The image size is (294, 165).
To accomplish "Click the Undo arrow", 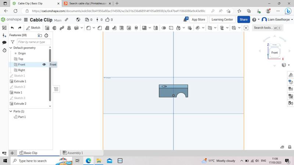I will pos(12,28).
